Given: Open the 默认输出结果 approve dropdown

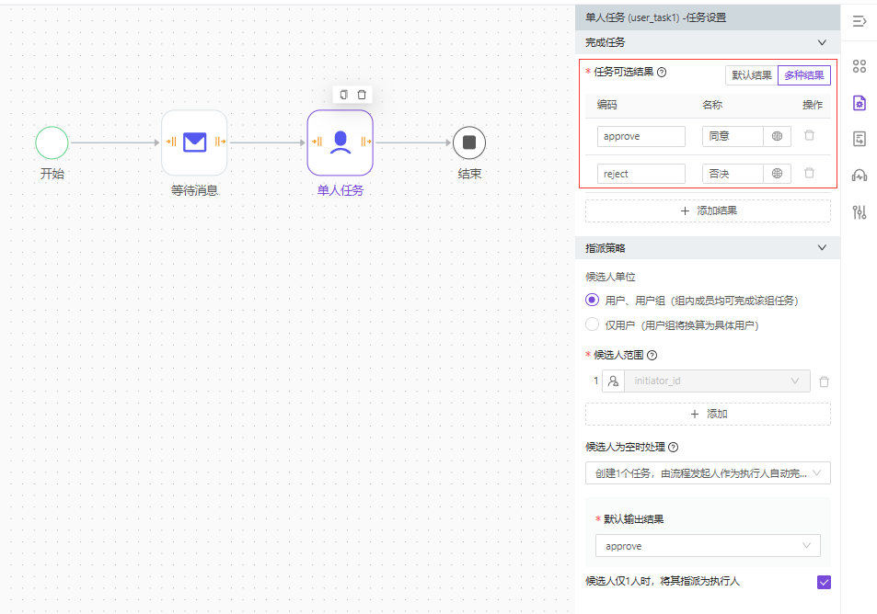Looking at the screenshot, I should point(707,546).
